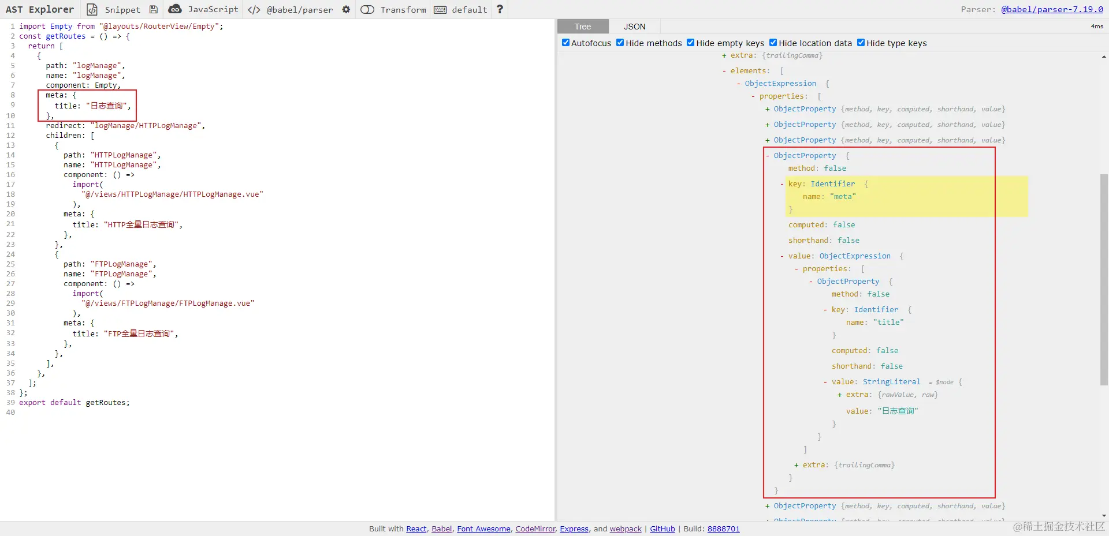Click the redirect "logManage/HTTPLogManage" code line
1109x536 pixels.
click(125, 125)
